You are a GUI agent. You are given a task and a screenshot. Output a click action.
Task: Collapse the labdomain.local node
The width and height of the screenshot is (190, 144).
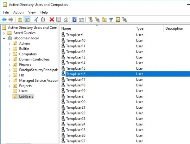pos(4,38)
